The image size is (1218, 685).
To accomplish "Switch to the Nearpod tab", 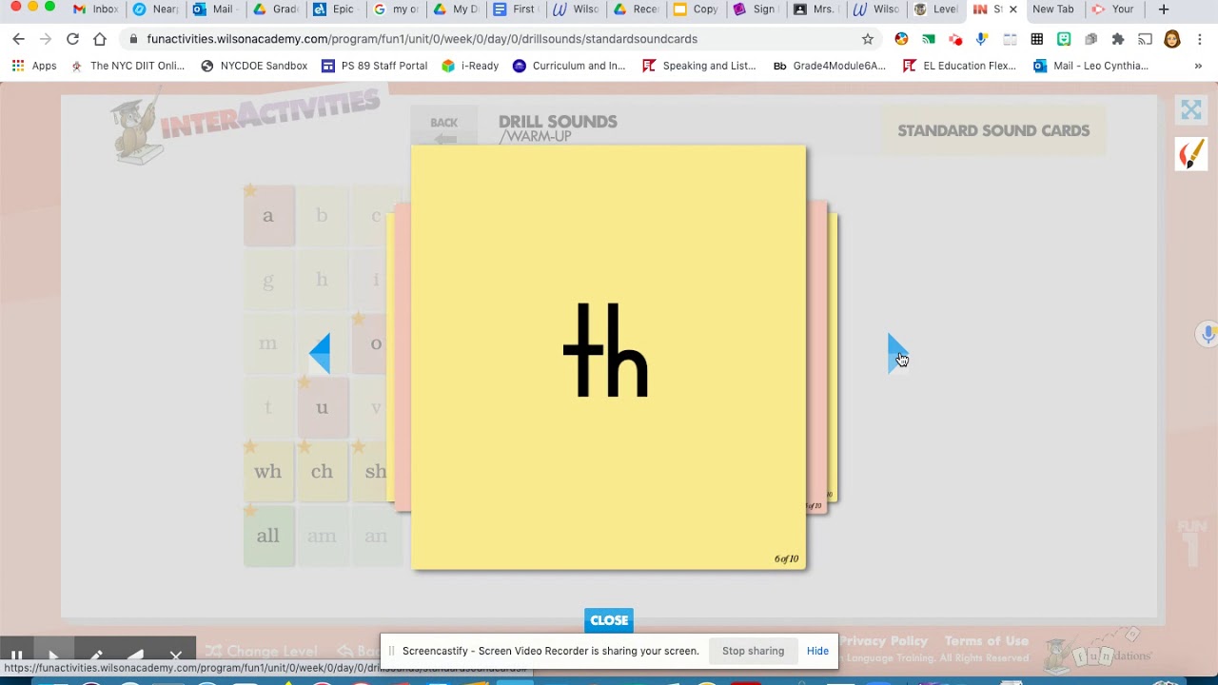I will tap(155, 10).
